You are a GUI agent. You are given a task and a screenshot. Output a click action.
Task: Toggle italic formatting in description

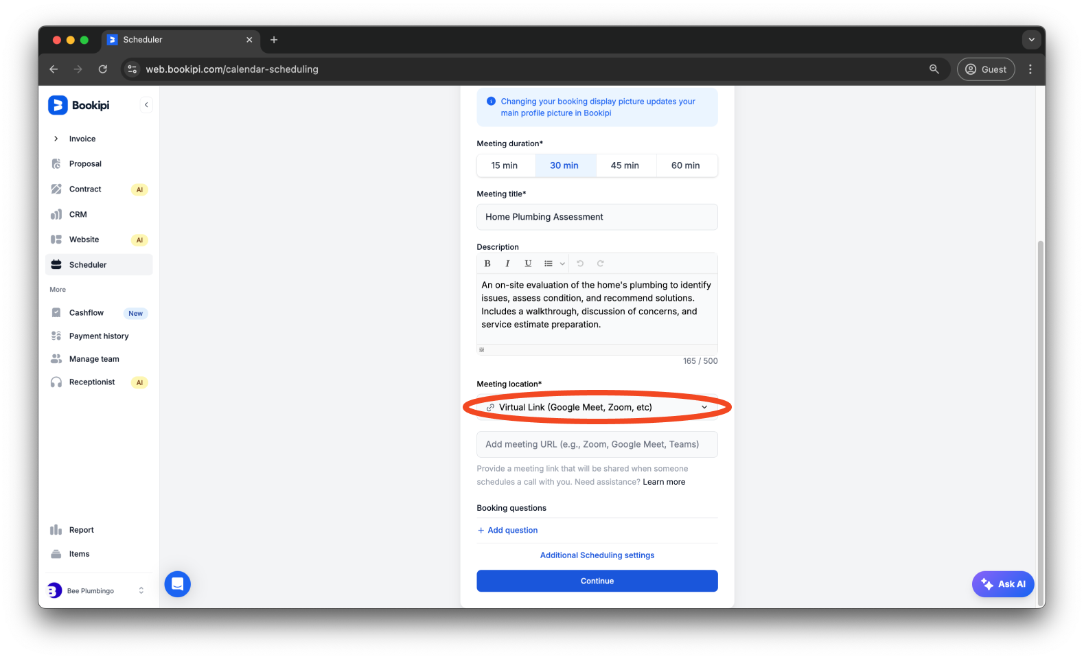pos(507,264)
